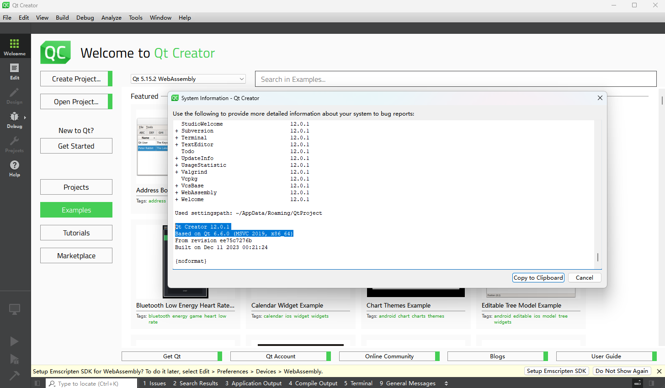Click Get Started button
Viewport: 665px width, 388px height.
click(x=76, y=146)
